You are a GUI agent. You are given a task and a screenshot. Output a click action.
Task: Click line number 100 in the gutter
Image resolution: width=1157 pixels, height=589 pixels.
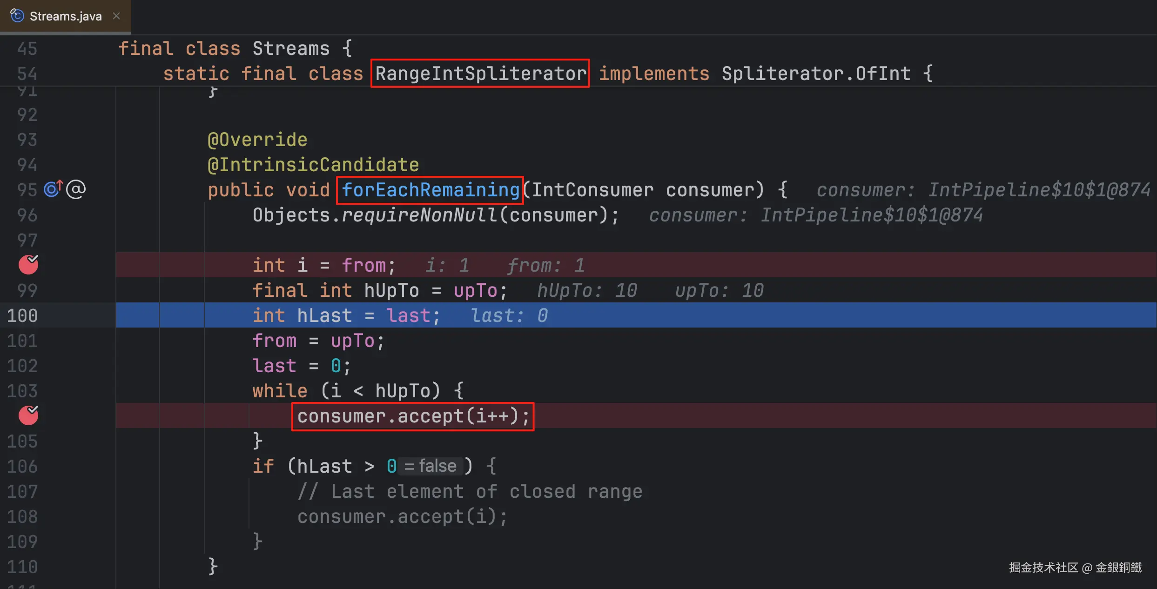pyautogui.click(x=22, y=315)
